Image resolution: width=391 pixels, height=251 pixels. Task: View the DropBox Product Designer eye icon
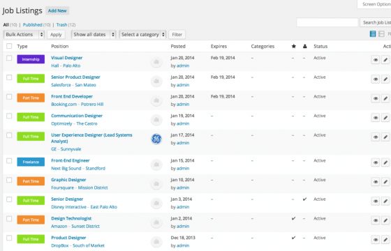click(x=376, y=240)
